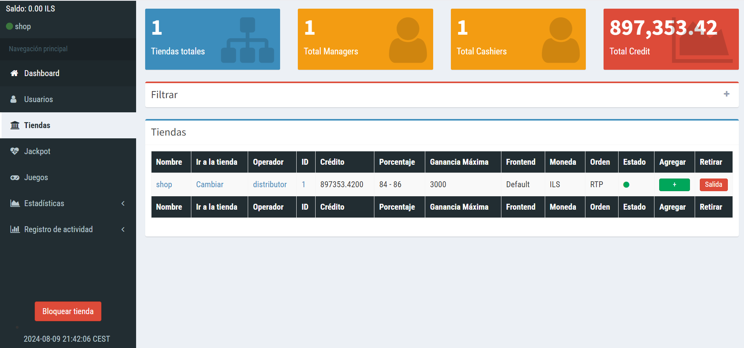
Task: Click the Saldo: 0.00 ILS text
Action: [x=30, y=9]
